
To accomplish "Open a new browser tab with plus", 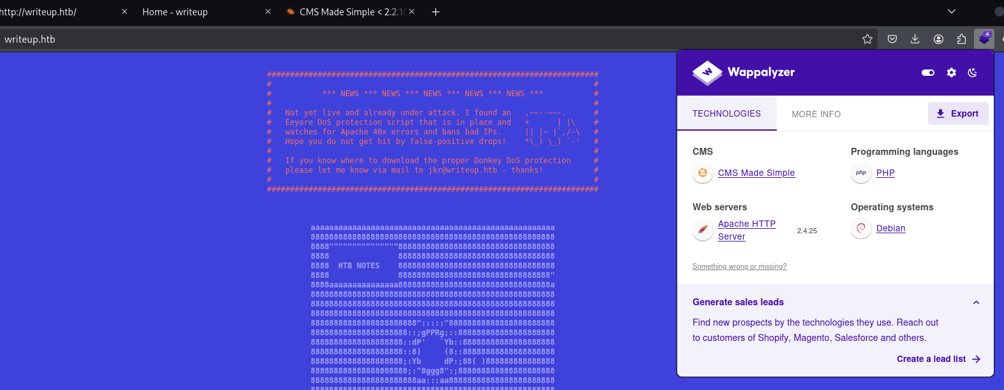I will click(x=435, y=12).
